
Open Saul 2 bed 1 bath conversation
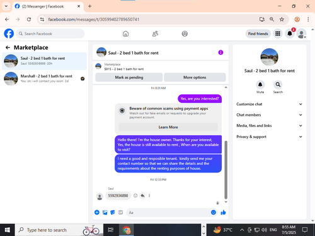(44, 61)
